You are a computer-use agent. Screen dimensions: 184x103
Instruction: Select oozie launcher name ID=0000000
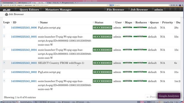click(65, 85)
